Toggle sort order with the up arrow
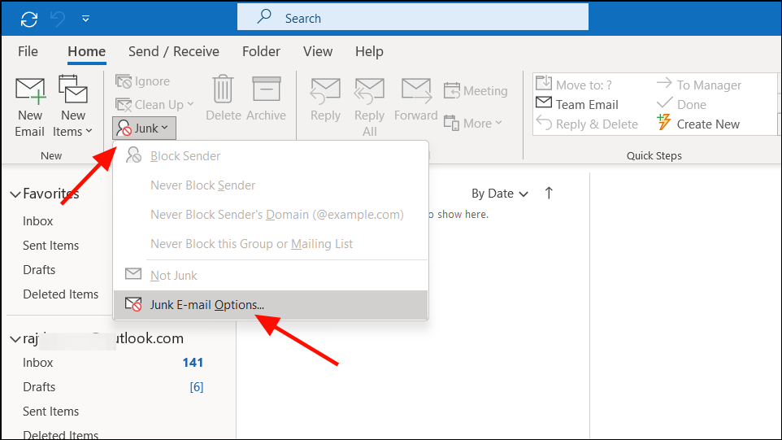782x440 pixels. coord(549,193)
